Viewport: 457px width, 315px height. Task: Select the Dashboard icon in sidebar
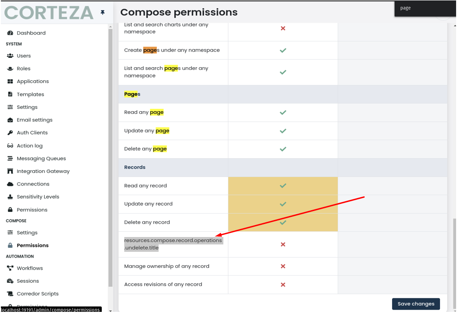coord(9,33)
